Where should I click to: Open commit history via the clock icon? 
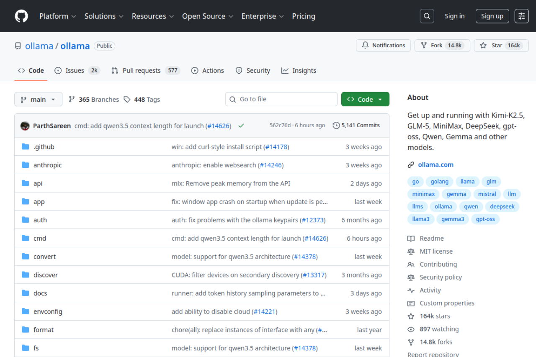click(336, 125)
